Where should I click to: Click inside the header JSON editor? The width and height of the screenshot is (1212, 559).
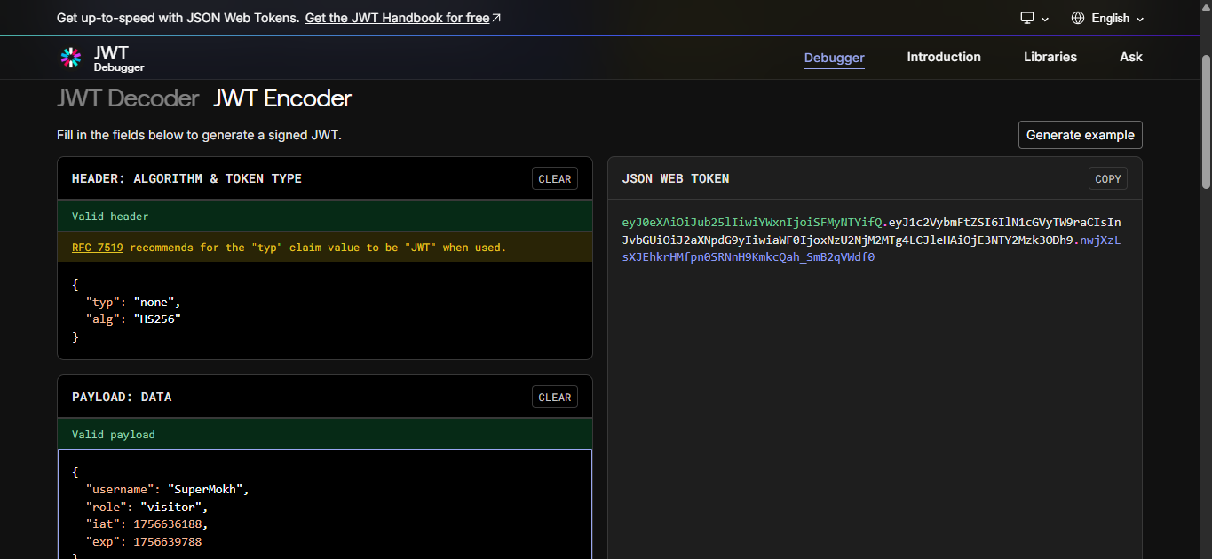point(325,311)
